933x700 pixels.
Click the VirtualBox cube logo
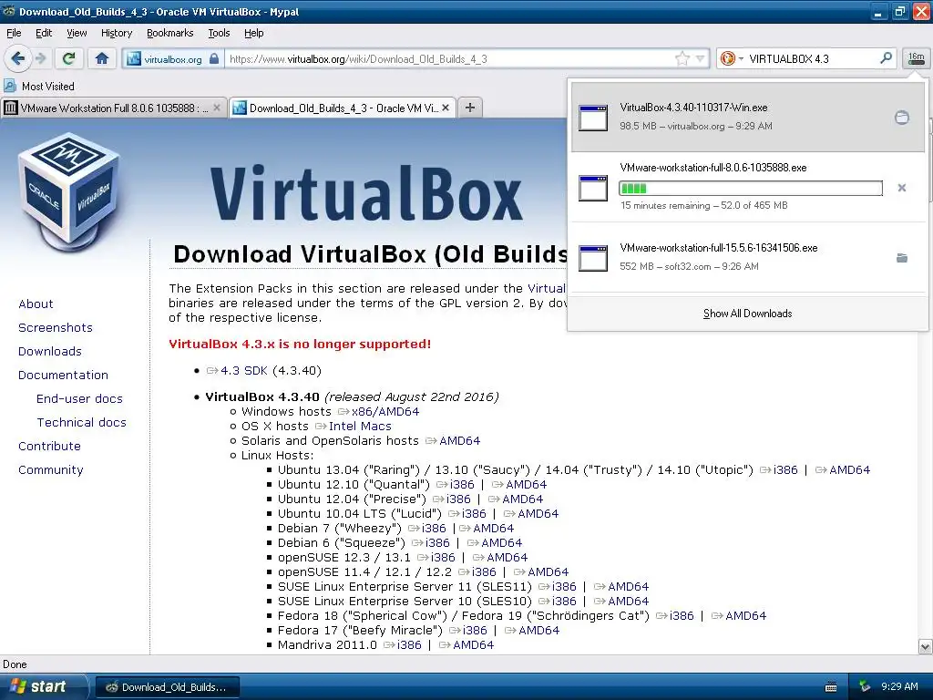point(70,191)
